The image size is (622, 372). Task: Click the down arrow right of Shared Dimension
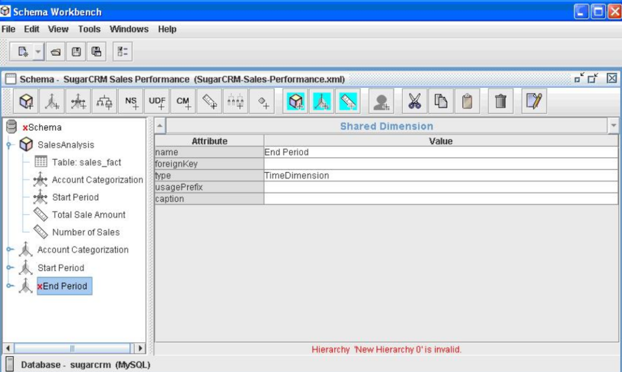(613, 126)
